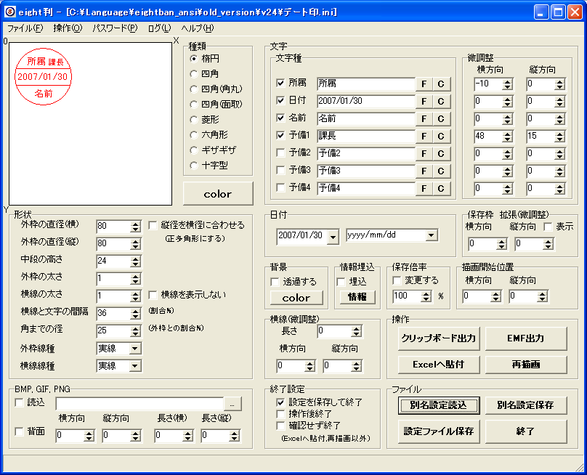Viewport: 587px width, 475px height.
Task: Open the ファイル(F) menu
Action: (25, 28)
